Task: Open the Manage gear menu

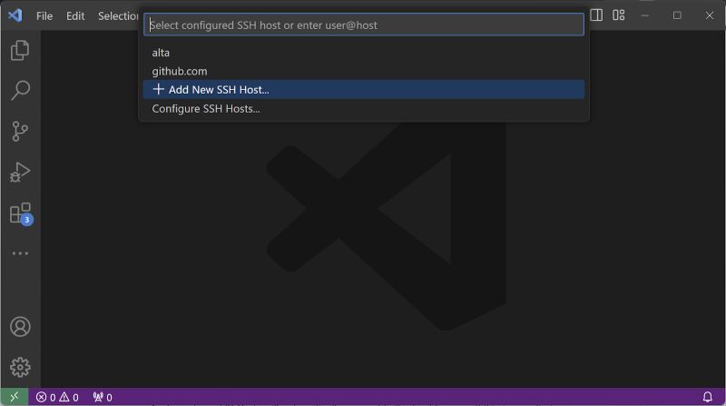Action: tap(20, 367)
